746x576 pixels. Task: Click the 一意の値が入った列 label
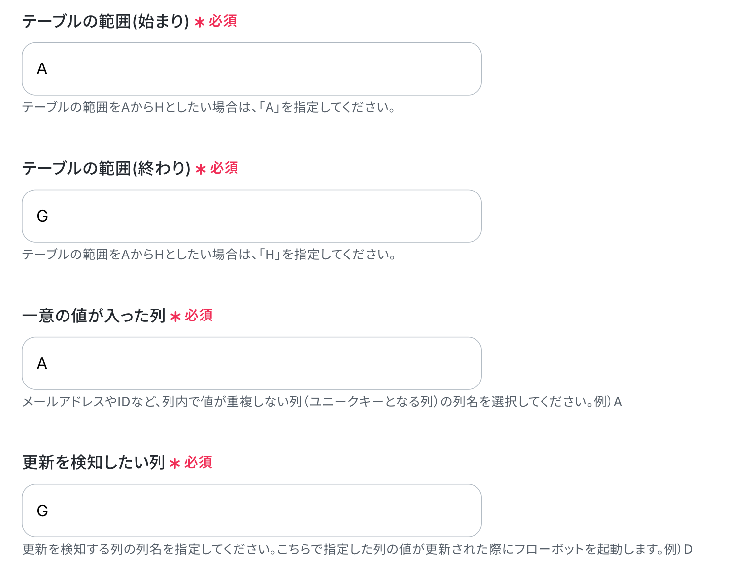[x=94, y=316]
